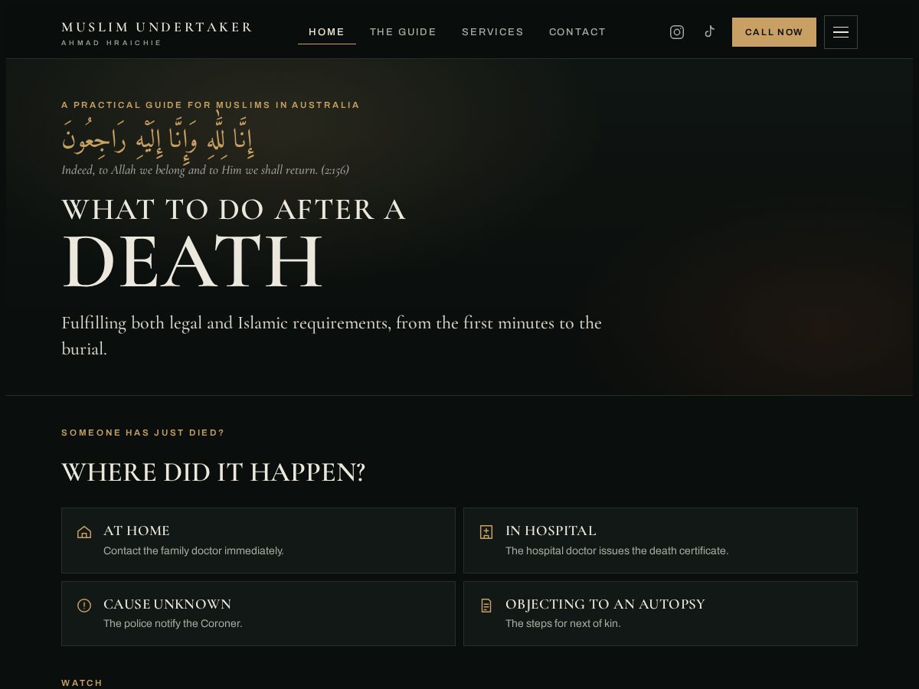Open the hamburger menu icon
919x689 pixels.
point(841,32)
